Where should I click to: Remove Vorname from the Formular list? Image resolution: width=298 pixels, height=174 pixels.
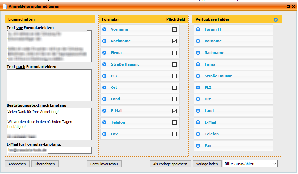104,30
